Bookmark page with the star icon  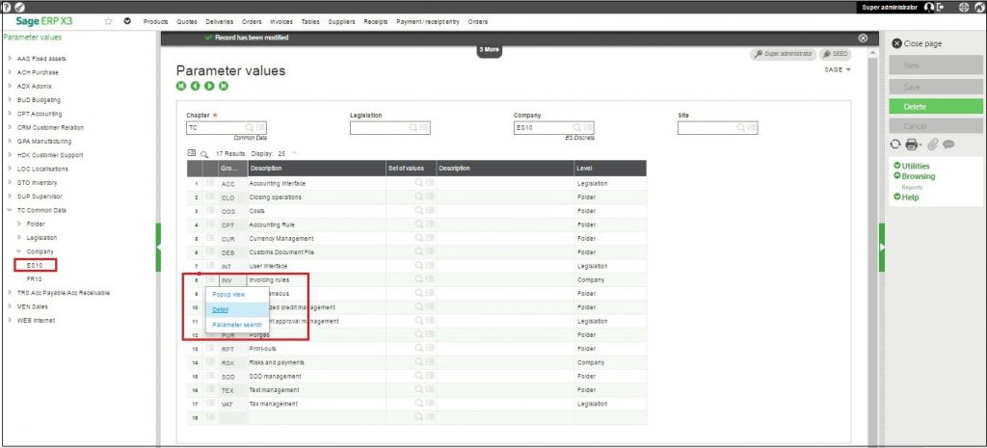point(108,21)
